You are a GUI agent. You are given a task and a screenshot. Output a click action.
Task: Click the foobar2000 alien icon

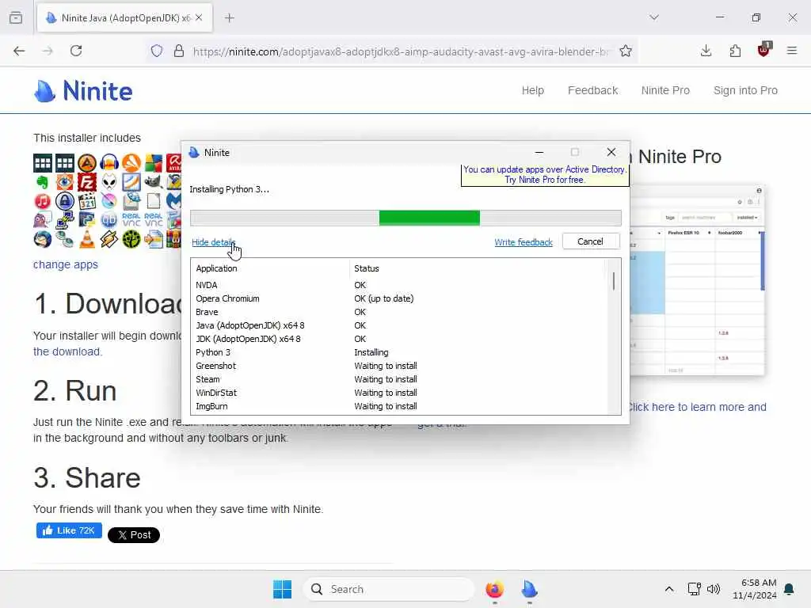(109, 182)
